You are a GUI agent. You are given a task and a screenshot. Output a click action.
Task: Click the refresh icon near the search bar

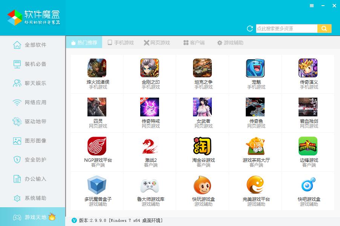pyautogui.click(x=249, y=28)
